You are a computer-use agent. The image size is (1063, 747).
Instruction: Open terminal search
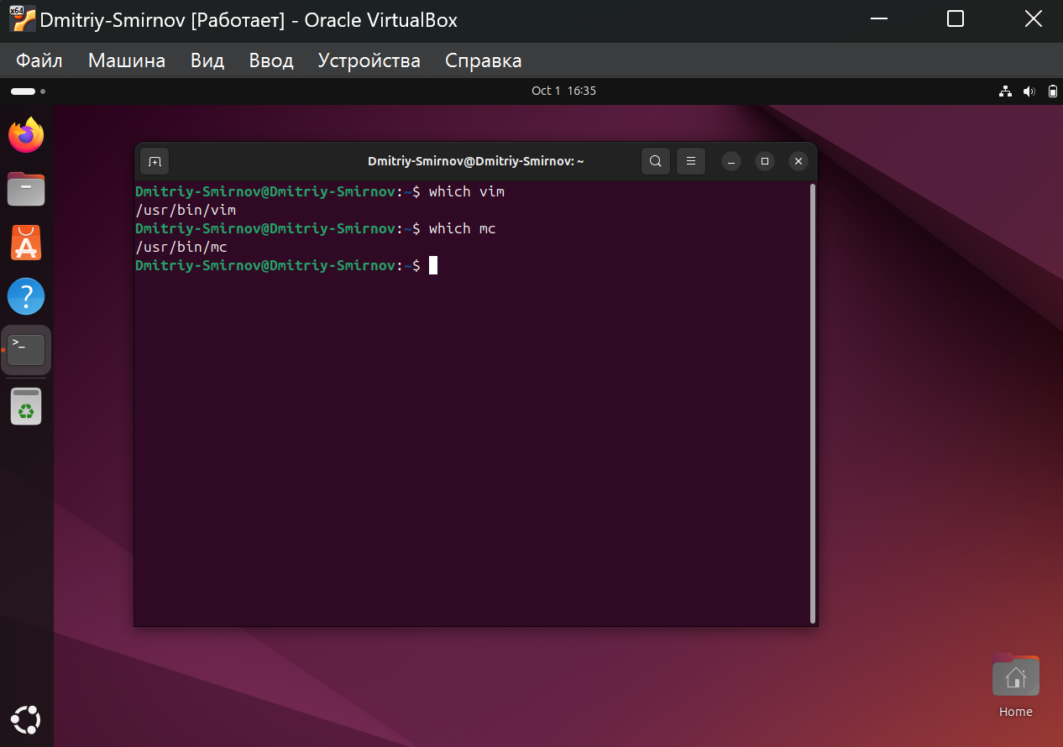click(656, 161)
